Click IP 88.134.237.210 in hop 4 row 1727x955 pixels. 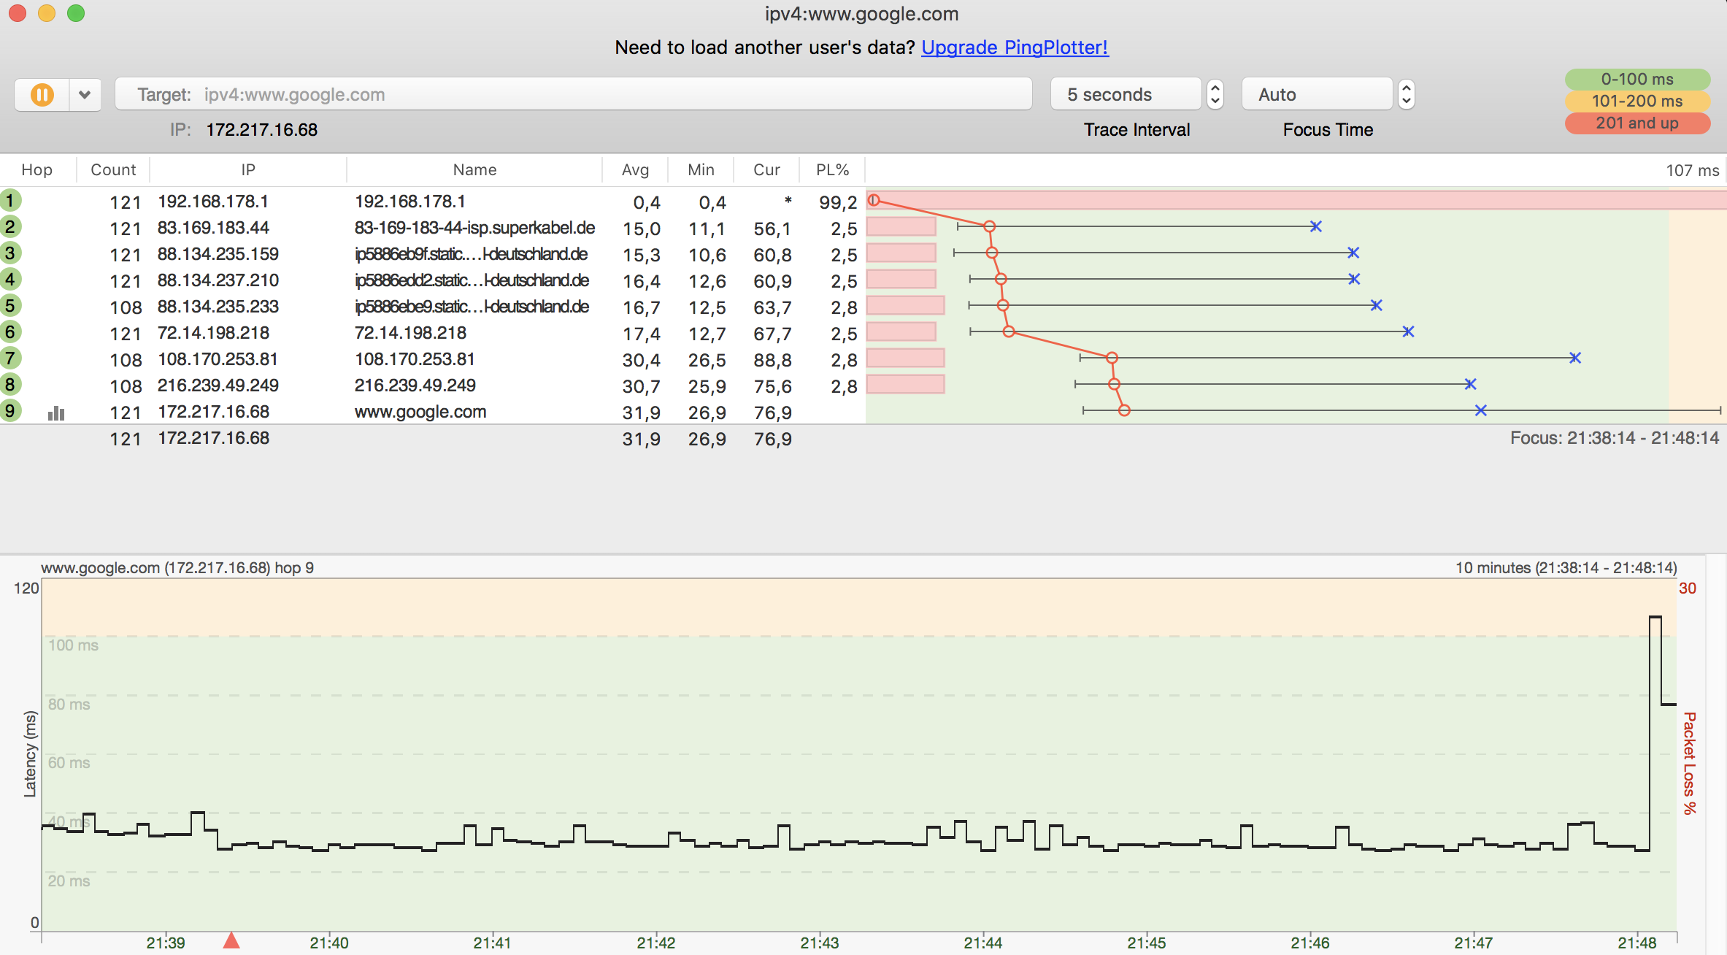coord(218,280)
